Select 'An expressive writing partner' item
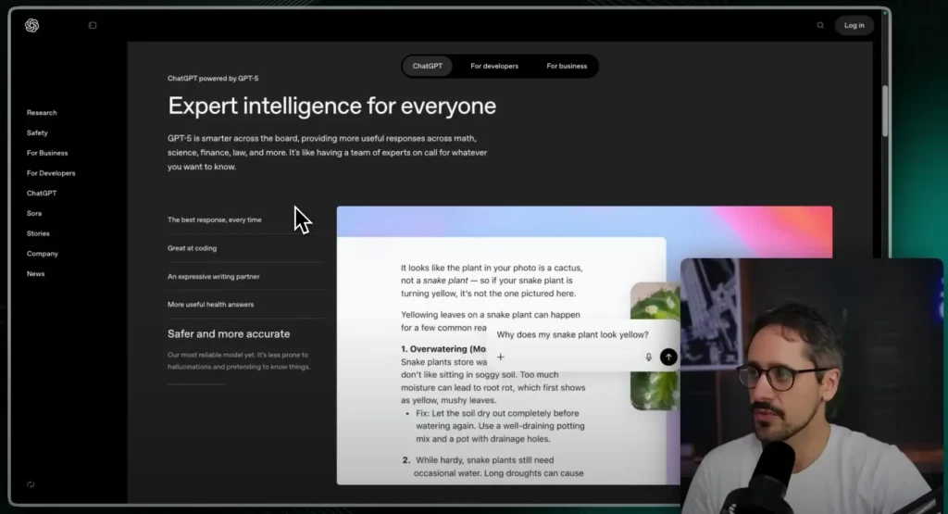Viewport: 948px width, 514px height. click(x=214, y=276)
